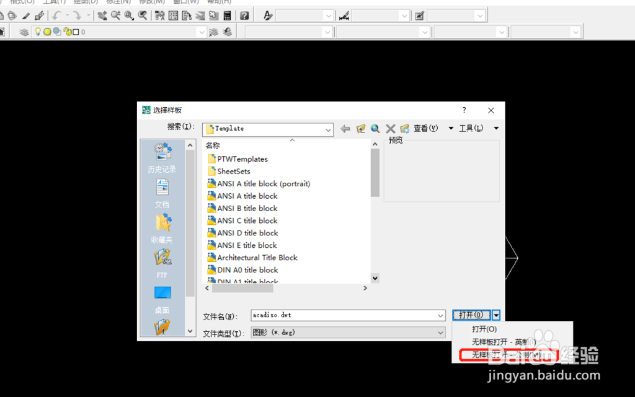The height and width of the screenshot is (397, 635).
Task: Click the Redo arrow icon
Action: [76, 15]
